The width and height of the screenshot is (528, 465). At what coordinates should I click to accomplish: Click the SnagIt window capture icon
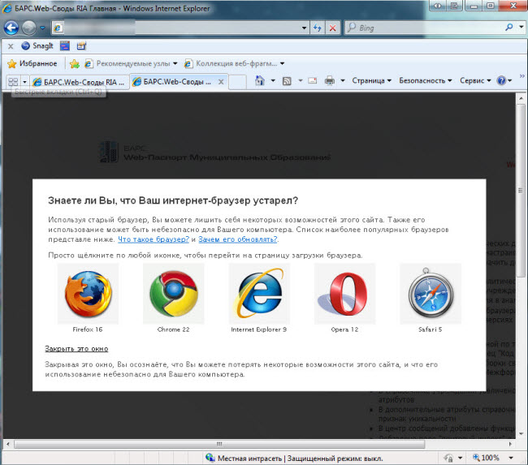[65, 45]
